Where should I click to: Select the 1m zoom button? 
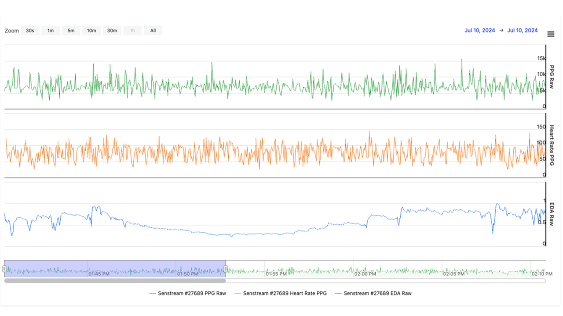point(51,31)
